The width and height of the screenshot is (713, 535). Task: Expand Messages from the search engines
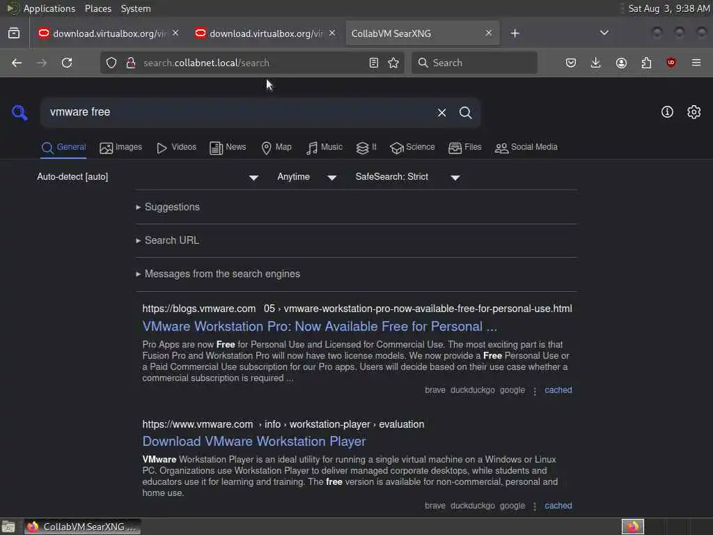click(x=218, y=274)
